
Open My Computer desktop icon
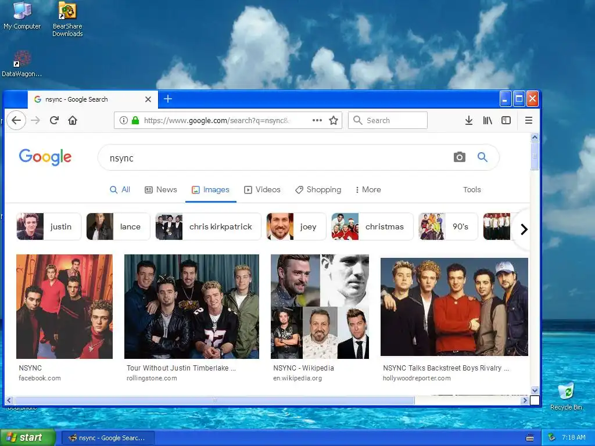tap(22, 16)
